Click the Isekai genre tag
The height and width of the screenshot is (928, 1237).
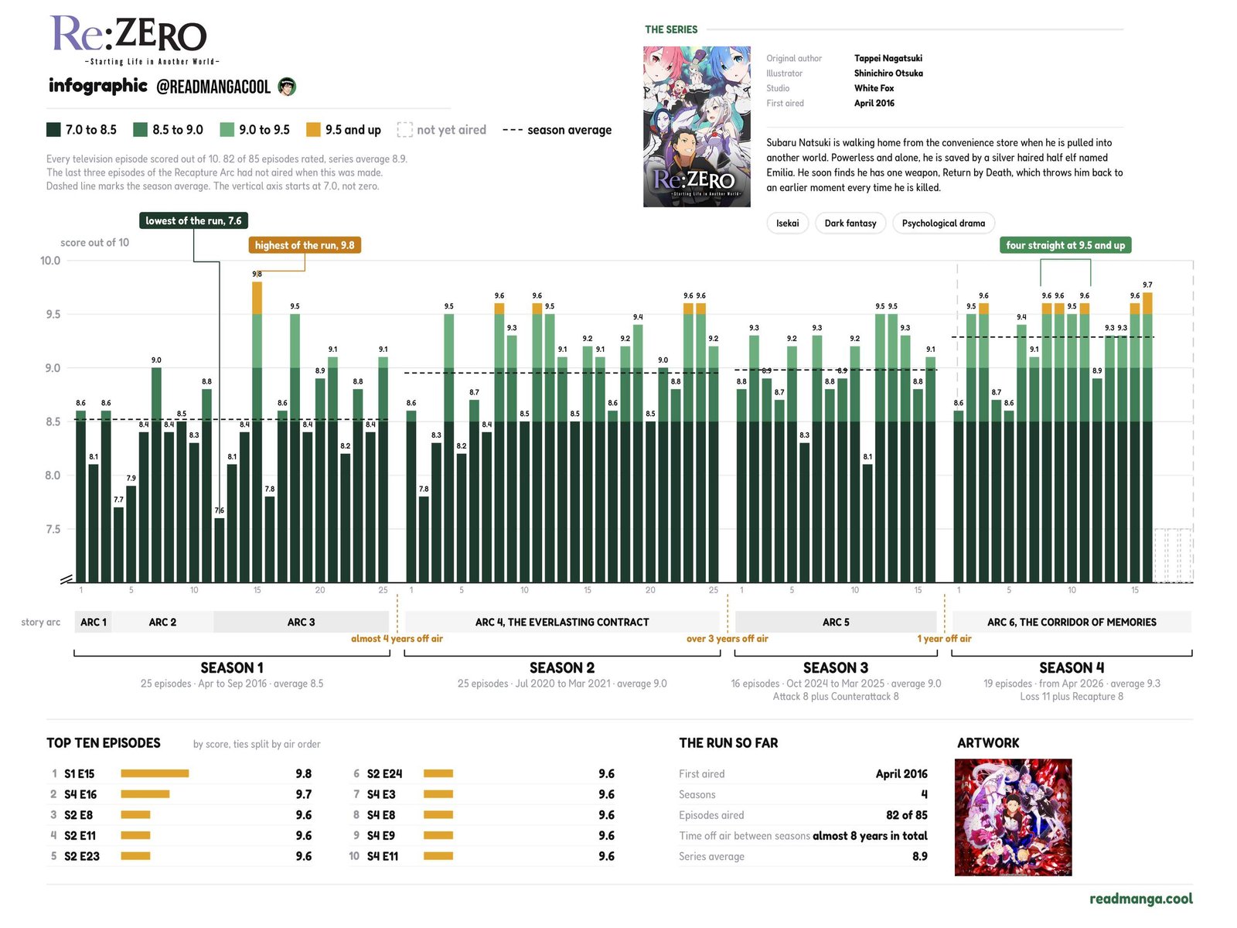click(788, 223)
